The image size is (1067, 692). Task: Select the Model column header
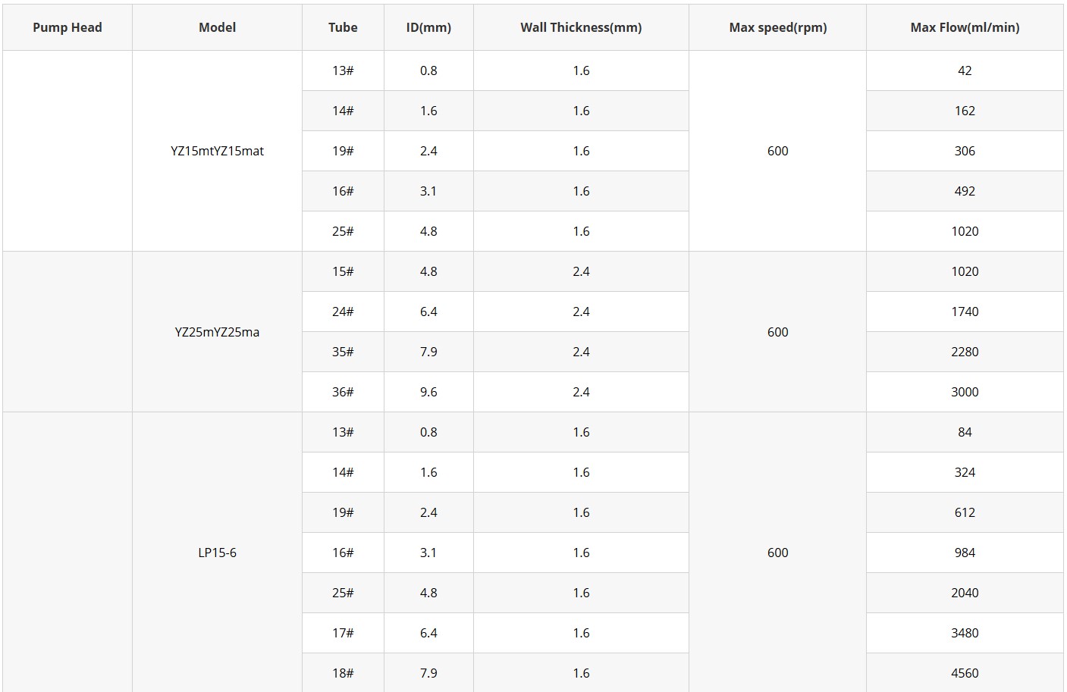(x=217, y=27)
